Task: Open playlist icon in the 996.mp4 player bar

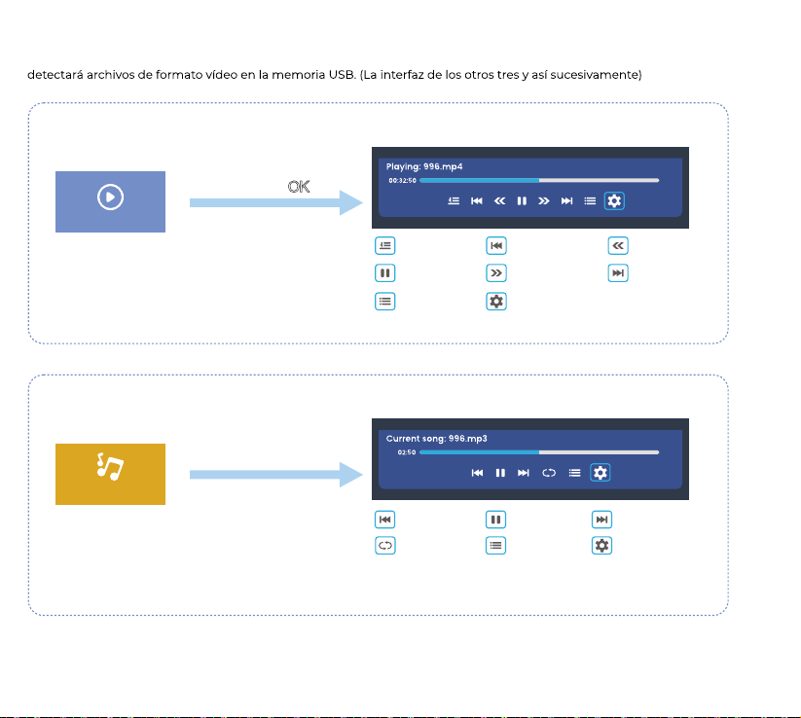Action: (x=590, y=200)
